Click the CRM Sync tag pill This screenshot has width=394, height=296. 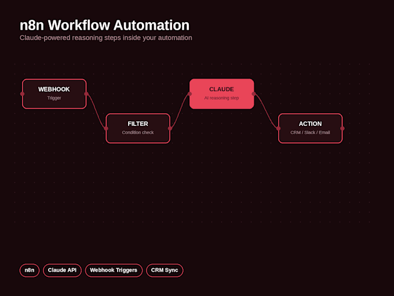[165, 270]
